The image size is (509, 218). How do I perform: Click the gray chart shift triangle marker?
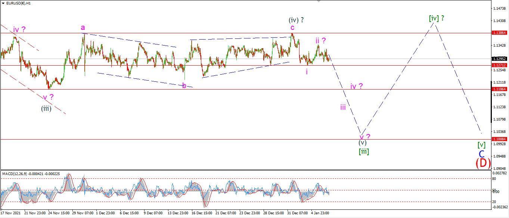point(318,1)
